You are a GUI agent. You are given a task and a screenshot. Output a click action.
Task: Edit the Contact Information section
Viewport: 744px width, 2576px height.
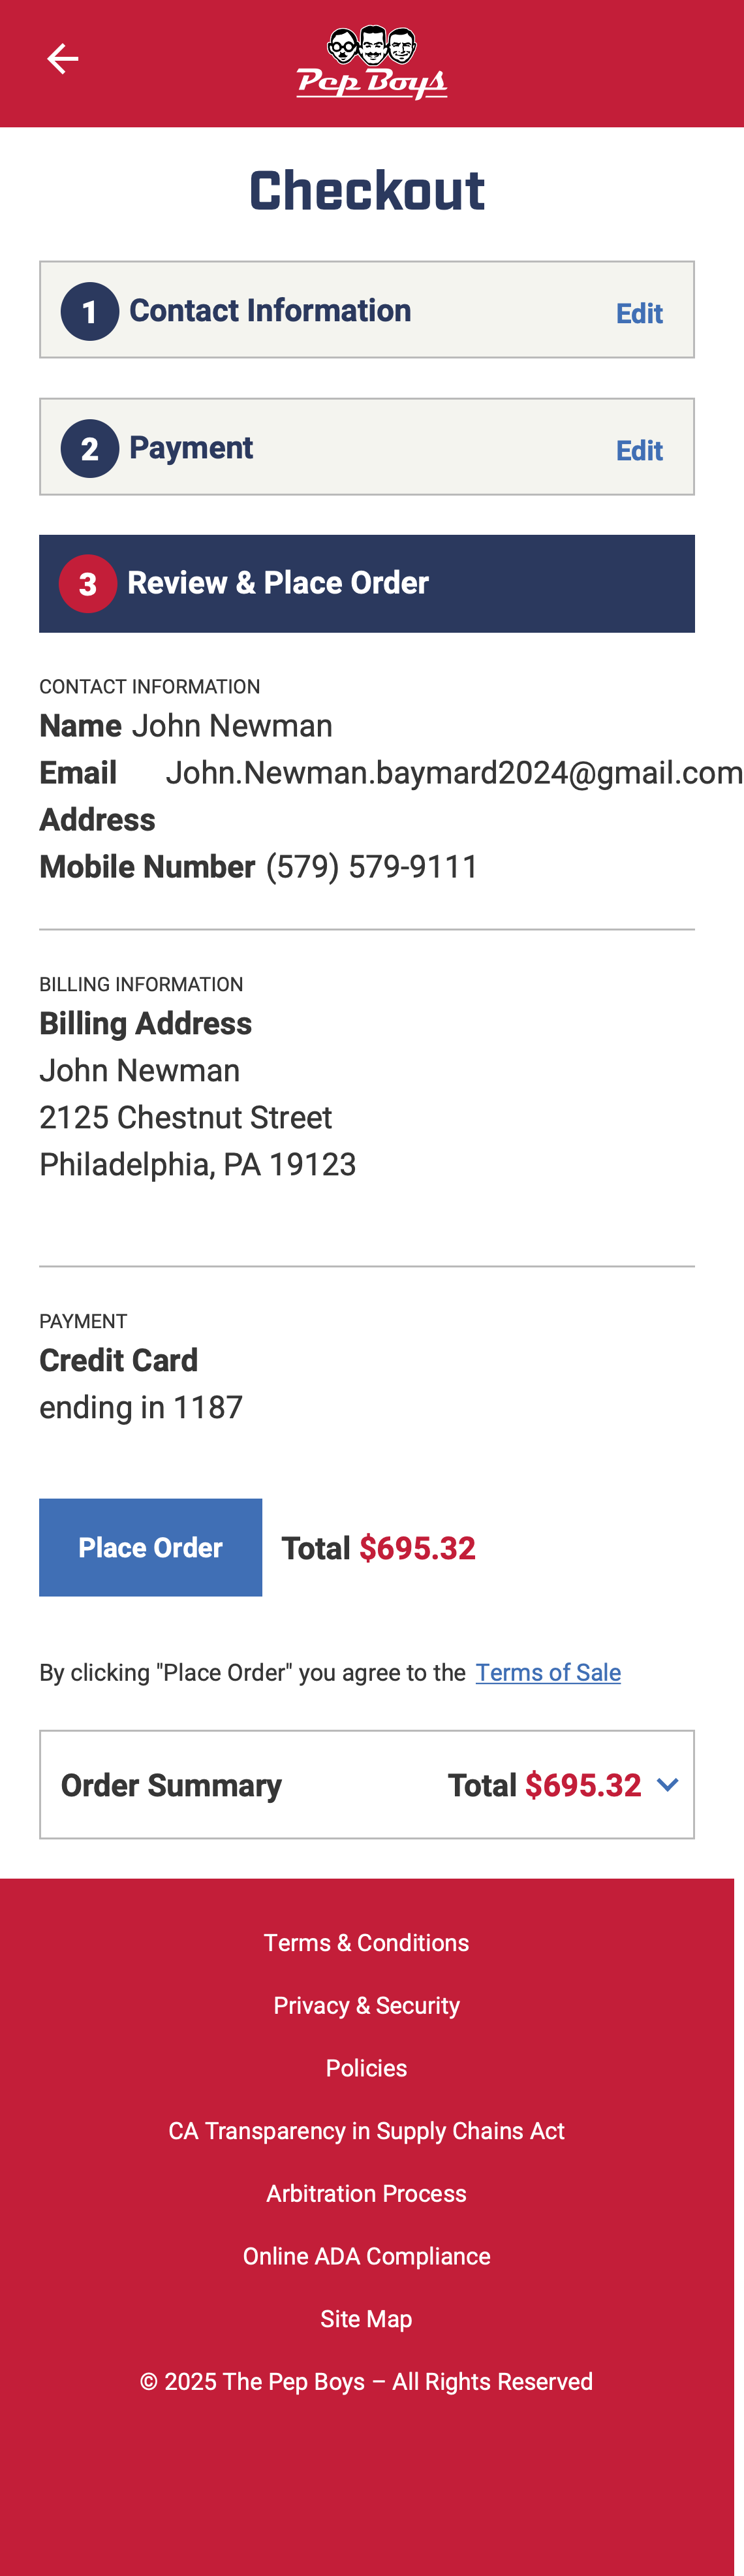coord(638,312)
